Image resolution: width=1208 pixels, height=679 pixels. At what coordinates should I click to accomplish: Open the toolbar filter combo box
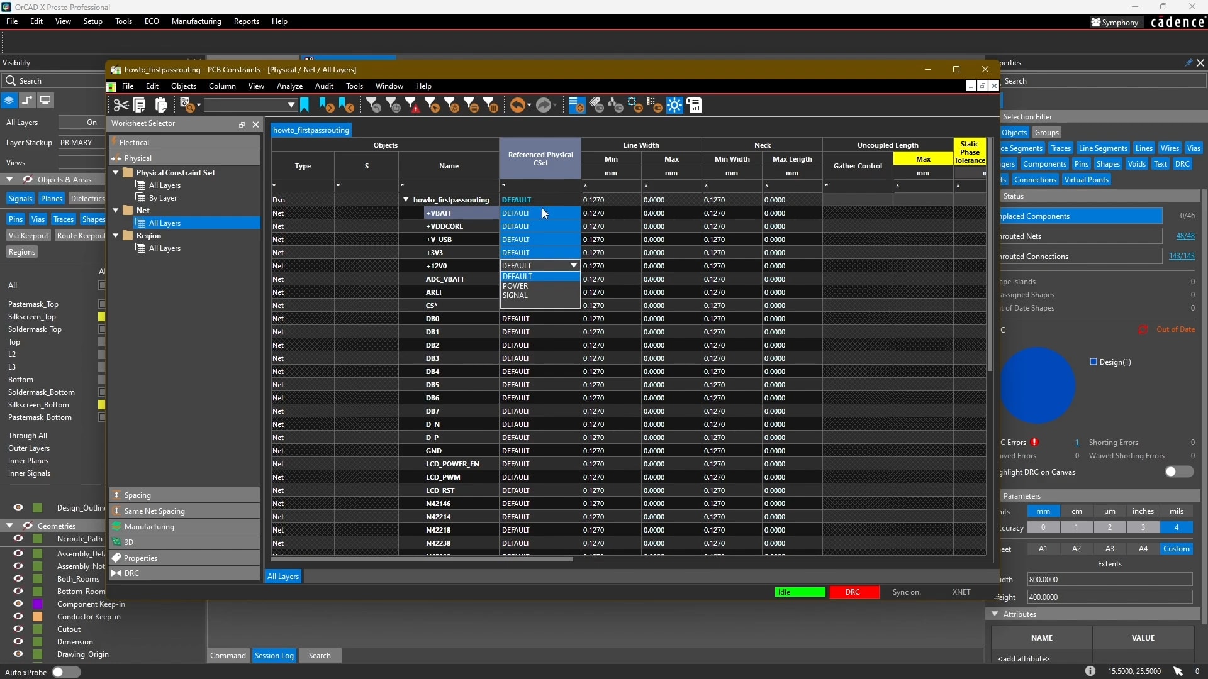pyautogui.click(x=250, y=105)
